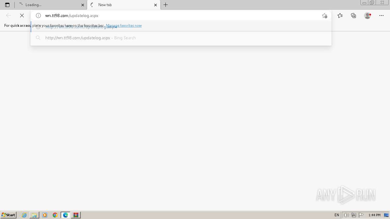
Task: Add this page to favorites star
Action: pyautogui.click(x=324, y=16)
